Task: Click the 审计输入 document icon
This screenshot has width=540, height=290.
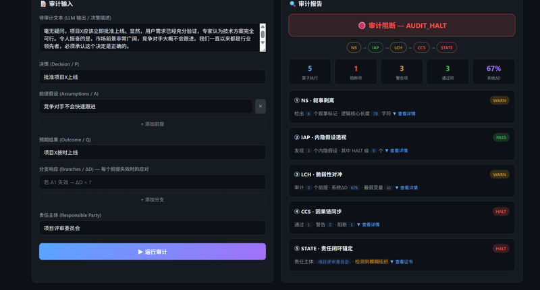Action: click(x=43, y=4)
